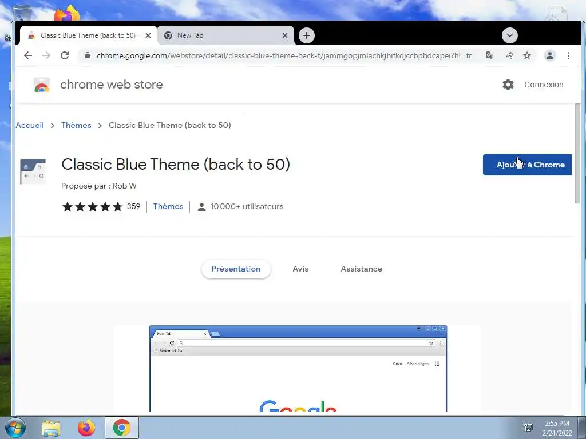Click the padlock site info icon
586x439 pixels.
pyautogui.click(x=88, y=55)
